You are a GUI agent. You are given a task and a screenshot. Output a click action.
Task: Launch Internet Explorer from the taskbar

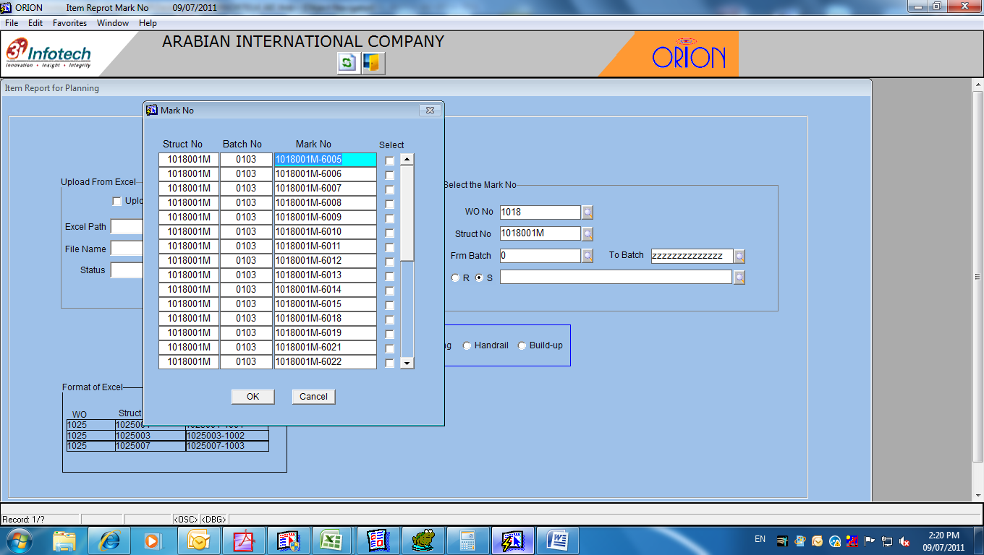point(109,540)
